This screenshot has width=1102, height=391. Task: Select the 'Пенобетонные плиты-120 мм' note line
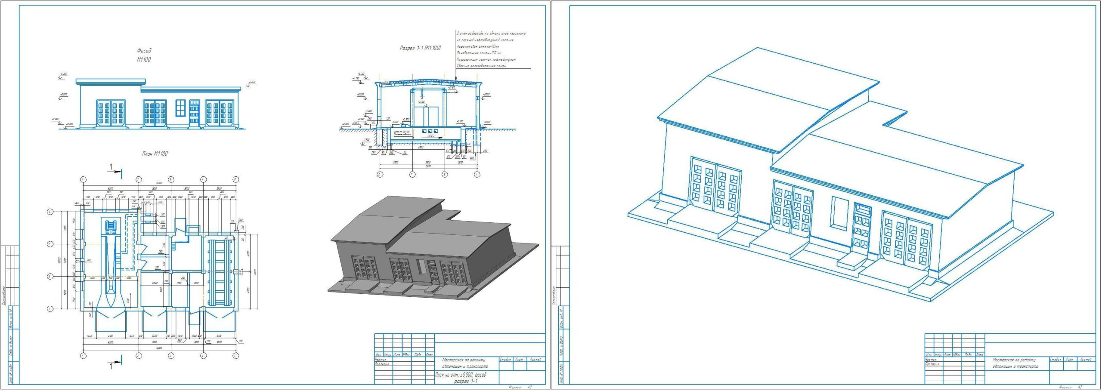pyautogui.click(x=479, y=53)
